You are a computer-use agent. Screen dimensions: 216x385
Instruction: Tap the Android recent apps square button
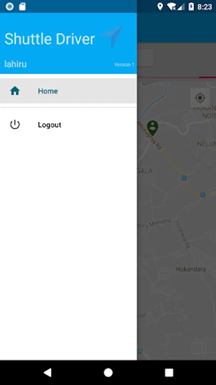[x=169, y=373]
